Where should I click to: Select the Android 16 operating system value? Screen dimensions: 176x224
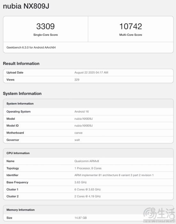(x=82, y=112)
